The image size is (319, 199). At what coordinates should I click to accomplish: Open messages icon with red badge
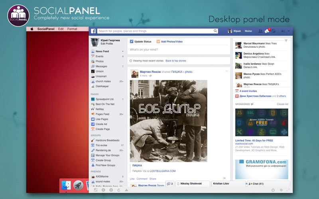click(267, 31)
